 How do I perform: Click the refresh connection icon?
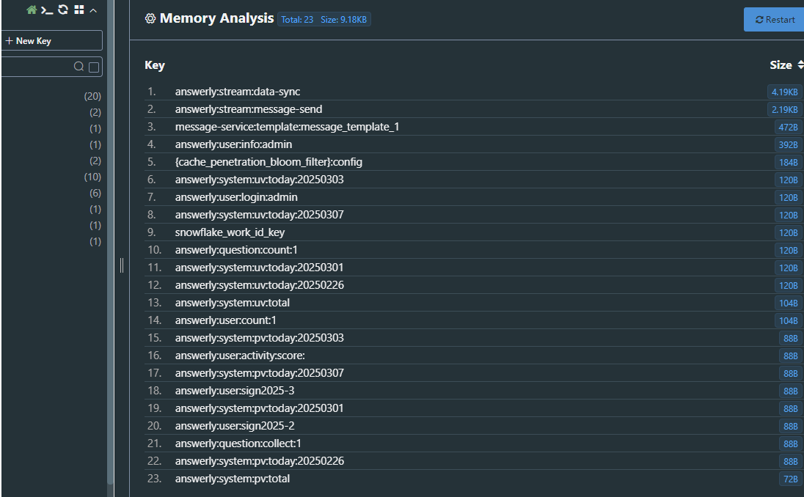(x=63, y=10)
